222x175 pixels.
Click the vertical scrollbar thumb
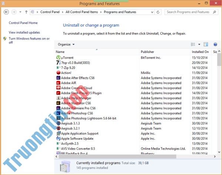[219, 60]
